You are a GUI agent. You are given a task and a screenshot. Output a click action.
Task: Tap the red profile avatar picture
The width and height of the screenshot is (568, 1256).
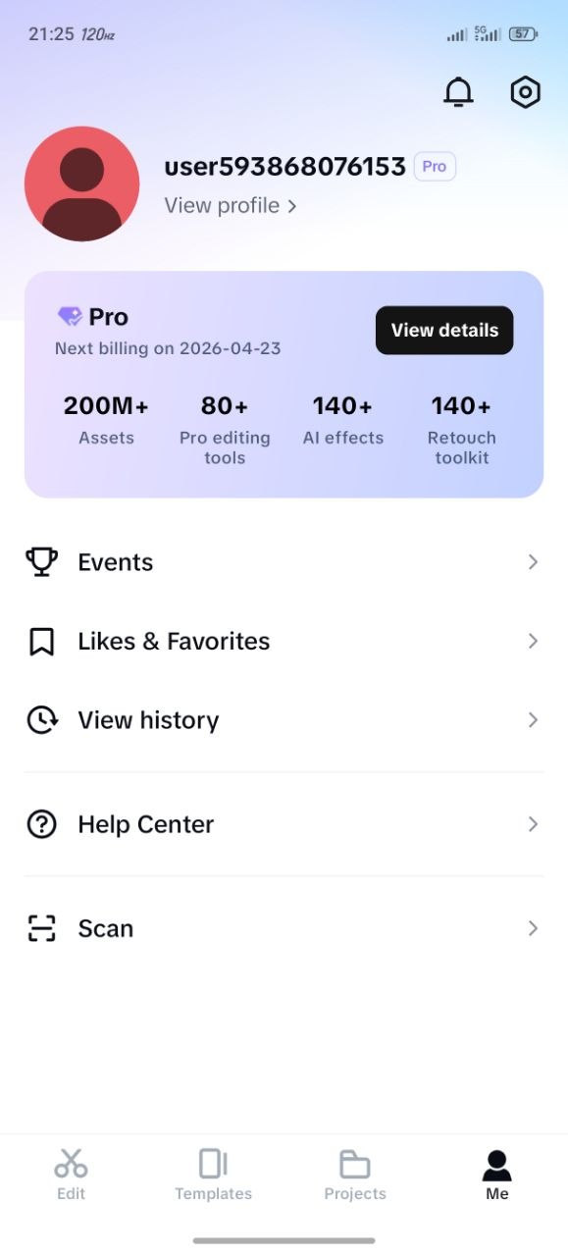pos(81,183)
